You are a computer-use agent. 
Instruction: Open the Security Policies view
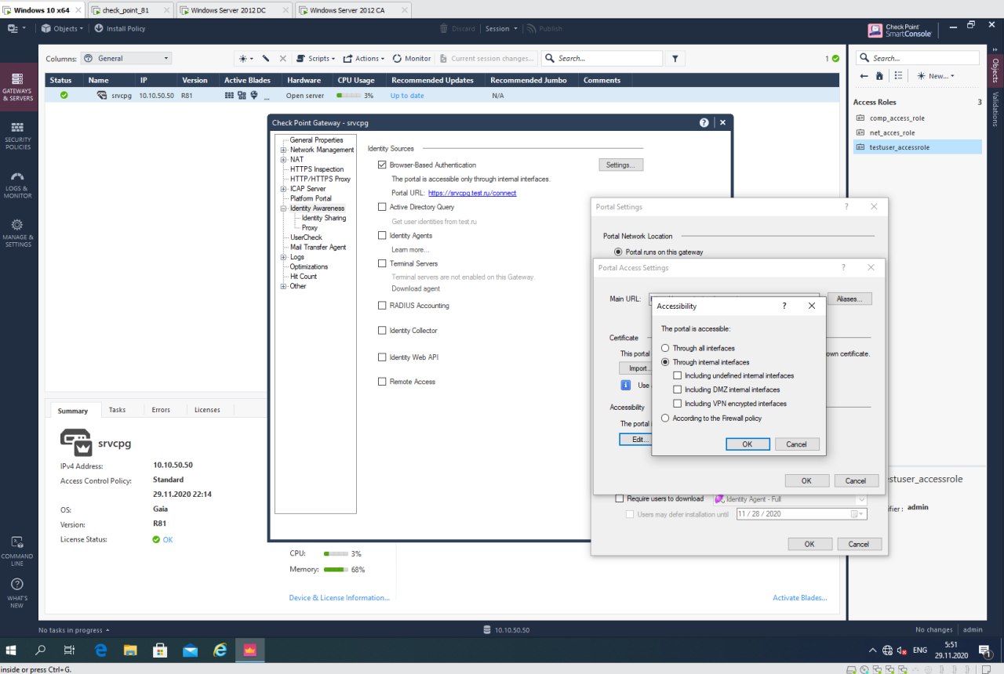click(17, 135)
